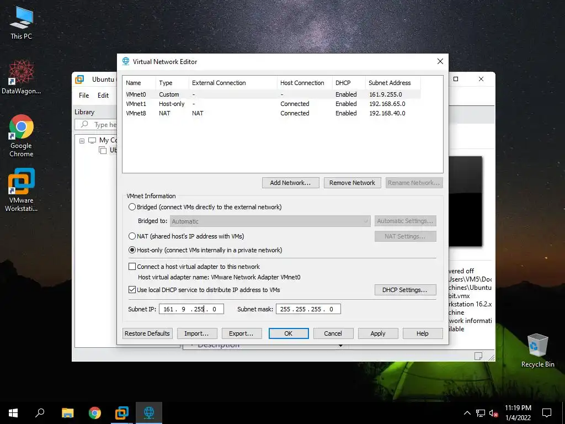This screenshot has height=424, width=565.
Task: Select Virtual Network Editor taskbar icon
Action: tap(149, 413)
